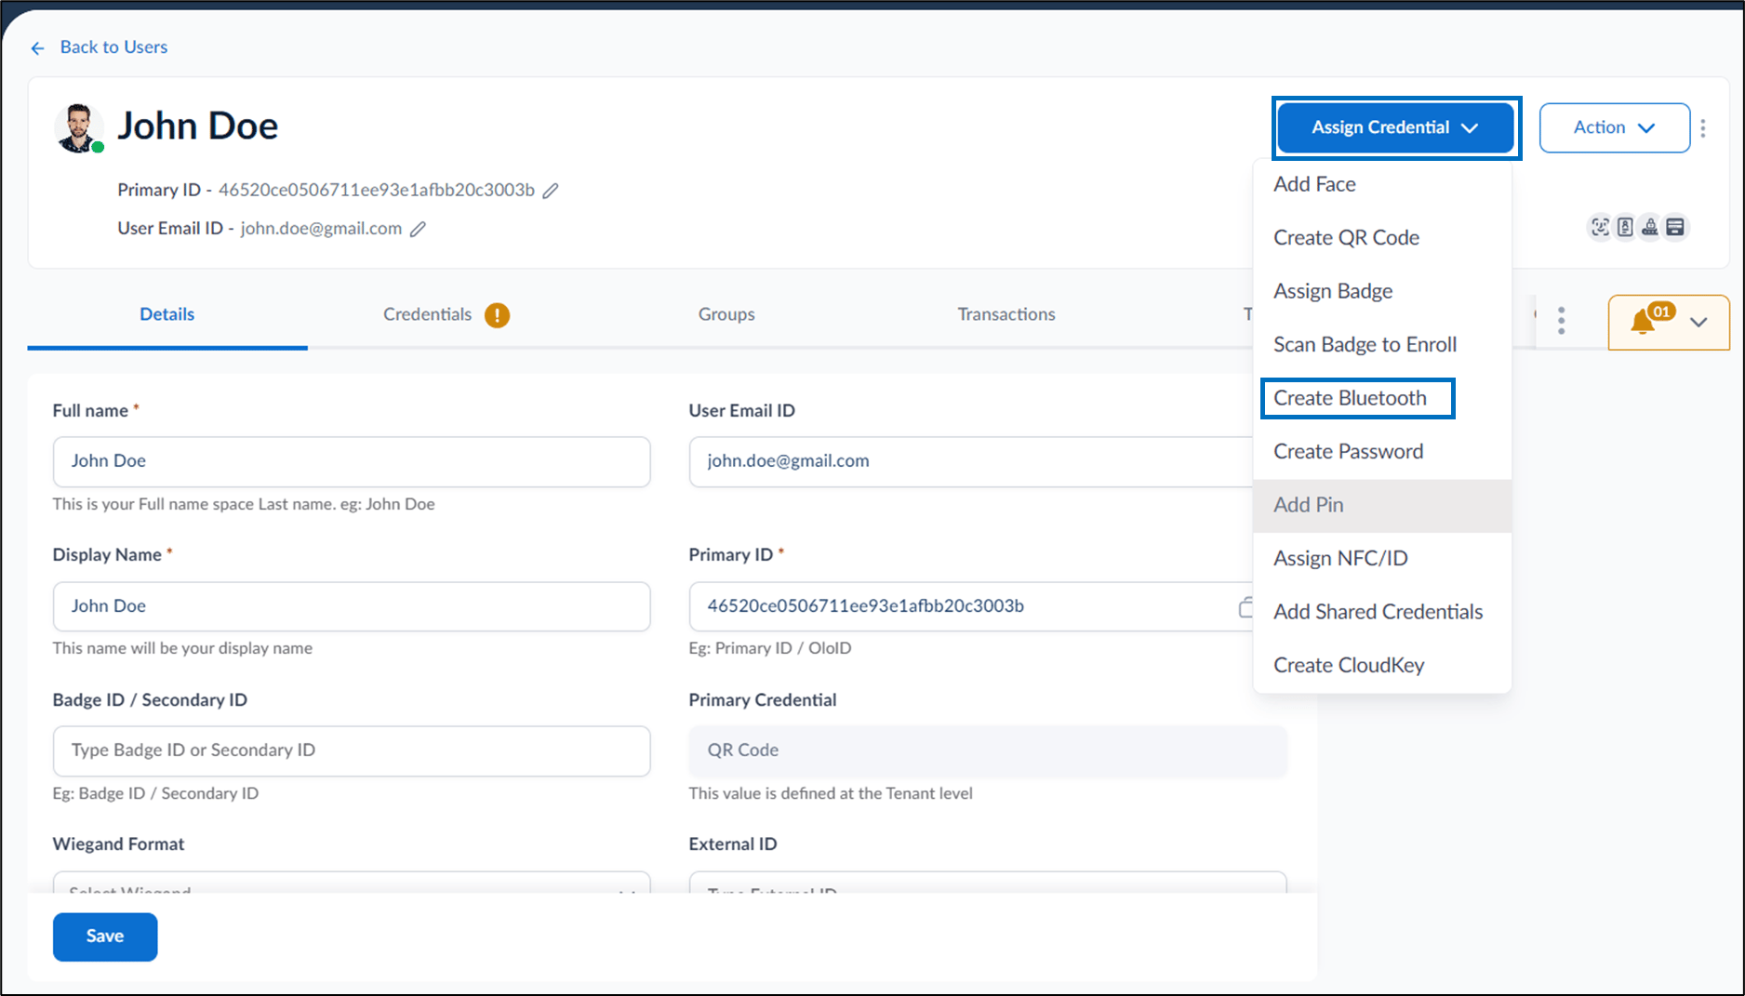Switch to the Credentials tab

(x=427, y=314)
